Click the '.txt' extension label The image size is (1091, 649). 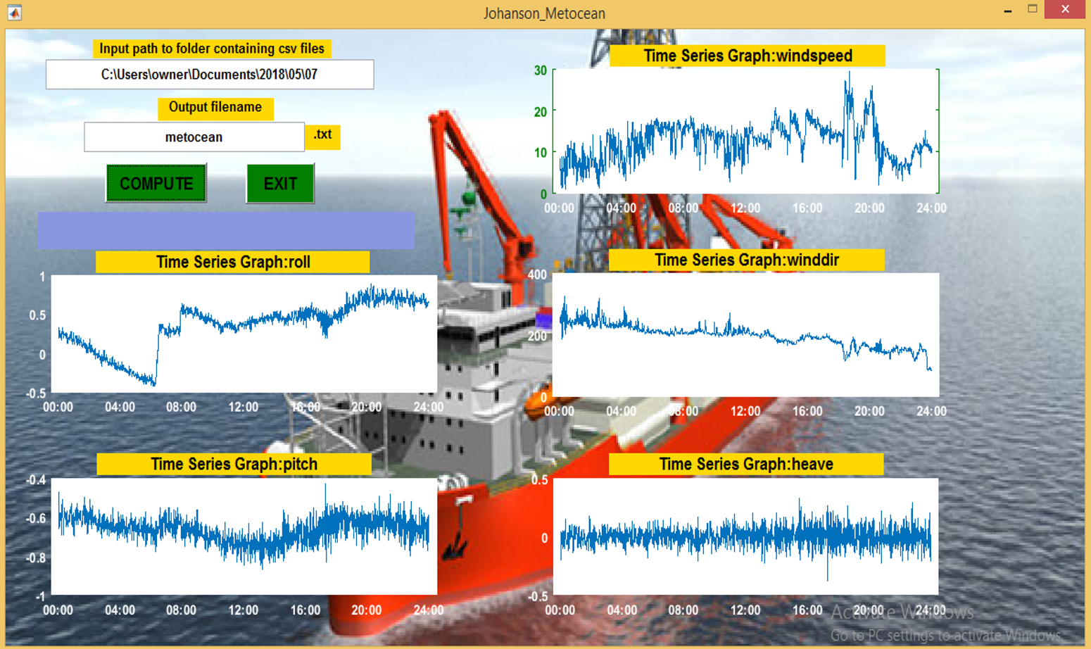coord(323,136)
